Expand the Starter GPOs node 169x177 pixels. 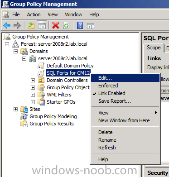[33, 102]
